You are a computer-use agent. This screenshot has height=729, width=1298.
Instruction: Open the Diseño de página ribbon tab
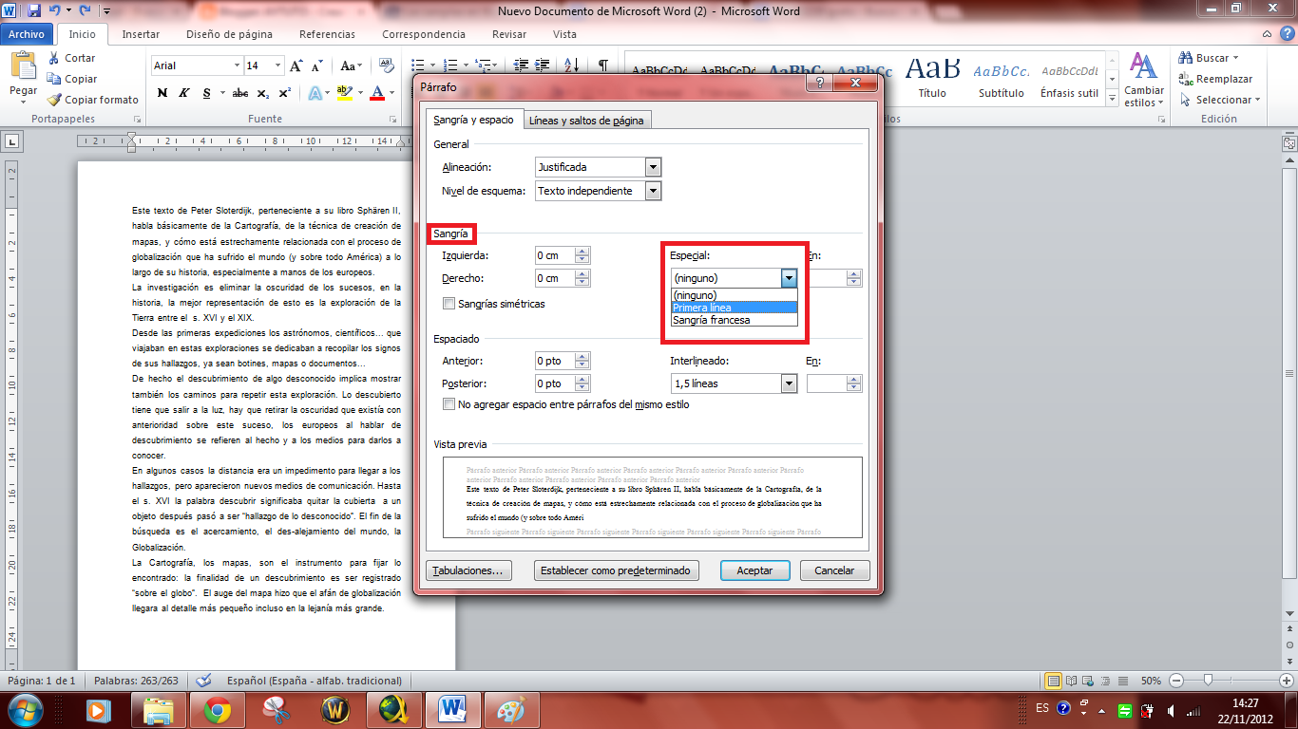tap(229, 34)
